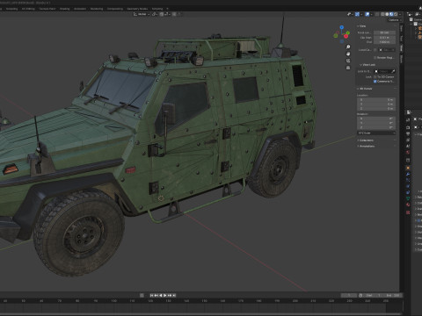
Task: Open the Object Constraints properties tab
Action: point(408,192)
